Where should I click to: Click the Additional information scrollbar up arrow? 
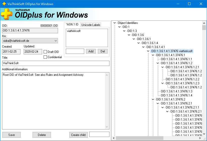[x=107, y=75]
